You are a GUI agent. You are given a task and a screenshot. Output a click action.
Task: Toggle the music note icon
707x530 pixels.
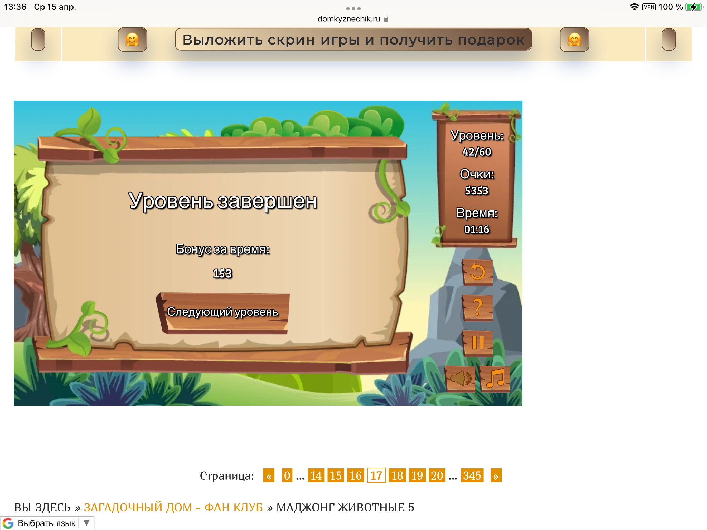(x=495, y=379)
